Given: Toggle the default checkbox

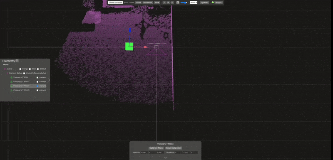Looking at the screenshot, I should pyautogui.click(x=38, y=69).
